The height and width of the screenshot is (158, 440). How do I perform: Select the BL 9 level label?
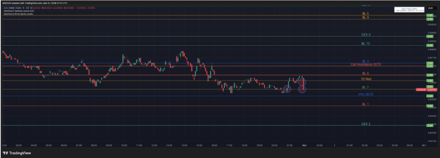pos(366,17)
